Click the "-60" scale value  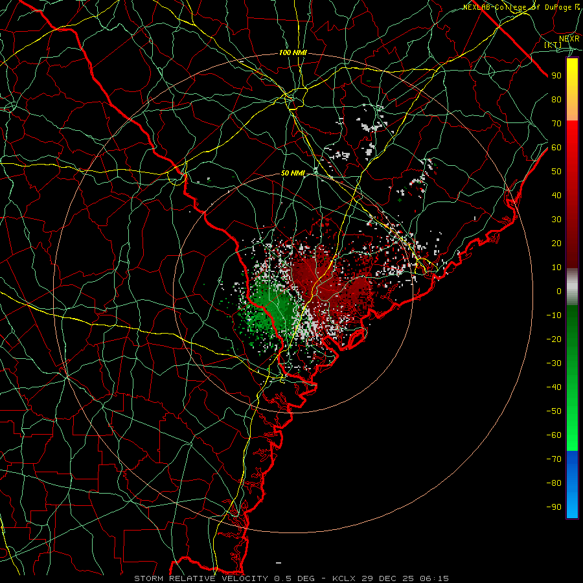[x=554, y=435]
